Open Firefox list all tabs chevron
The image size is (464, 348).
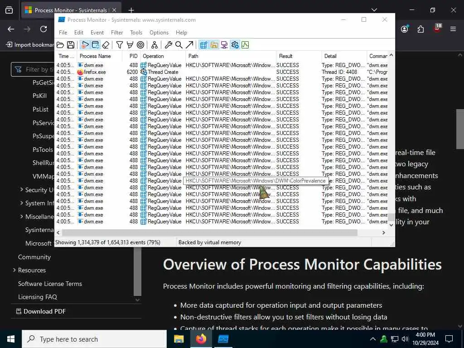pos(374,10)
